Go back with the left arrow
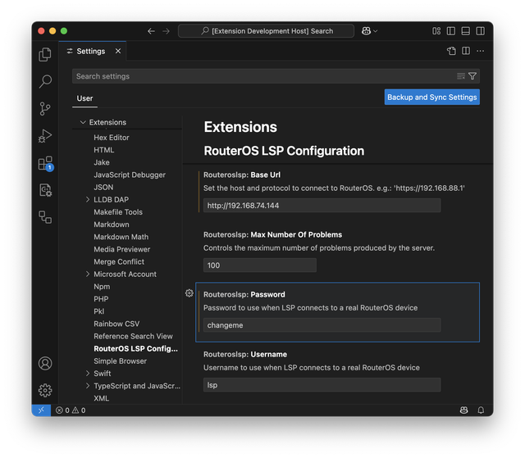The width and height of the screenshot is (525, 458). click(151, 31)
